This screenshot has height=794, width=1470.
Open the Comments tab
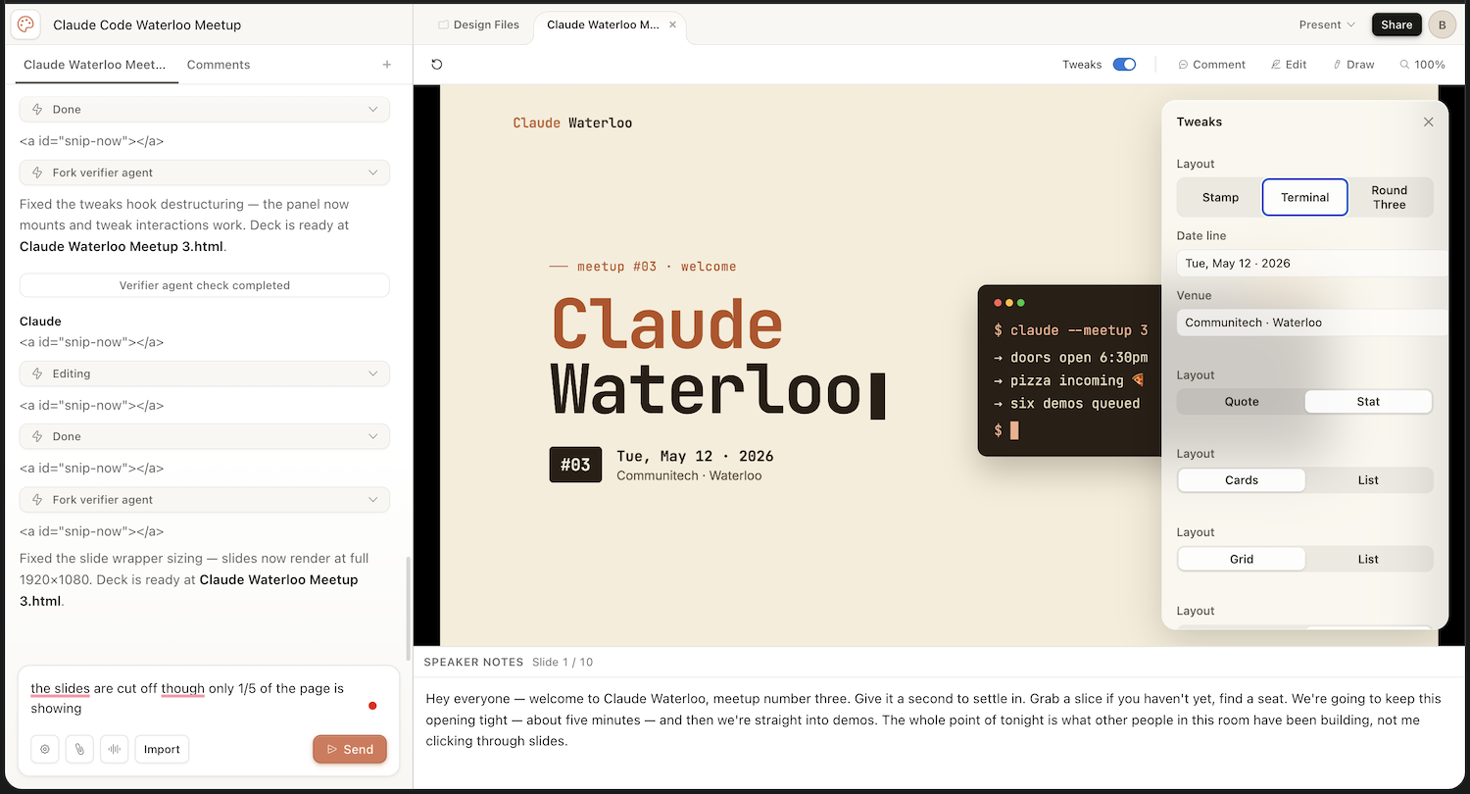pos(219,65)
